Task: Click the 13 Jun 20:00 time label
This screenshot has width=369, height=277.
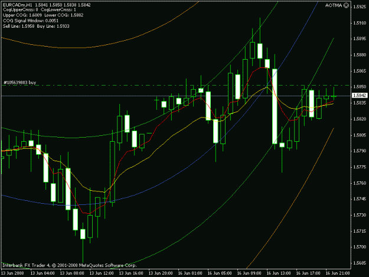Action: (161, 273)
